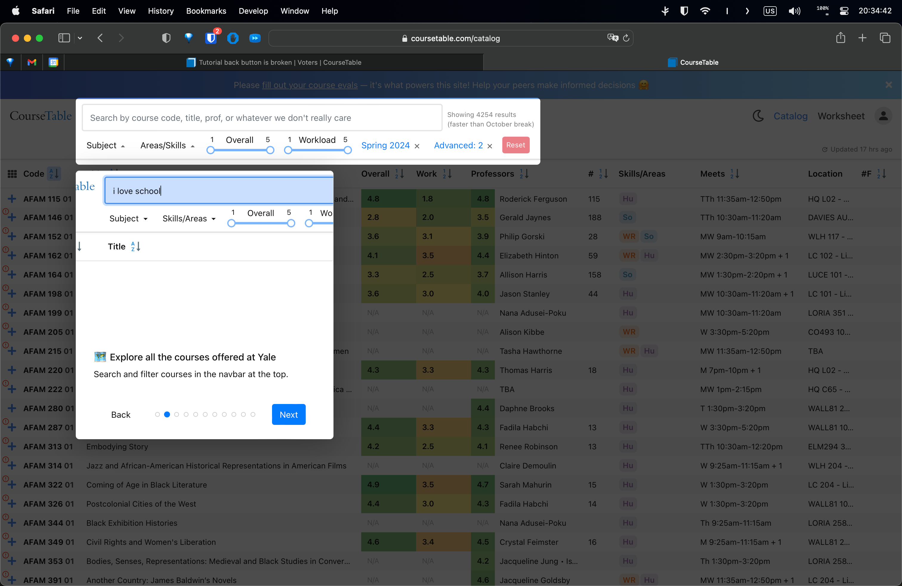Screen dimensions: 902x586
Task: Click Safari address bar coursetable.com/catalog
Action: (451, 38)
